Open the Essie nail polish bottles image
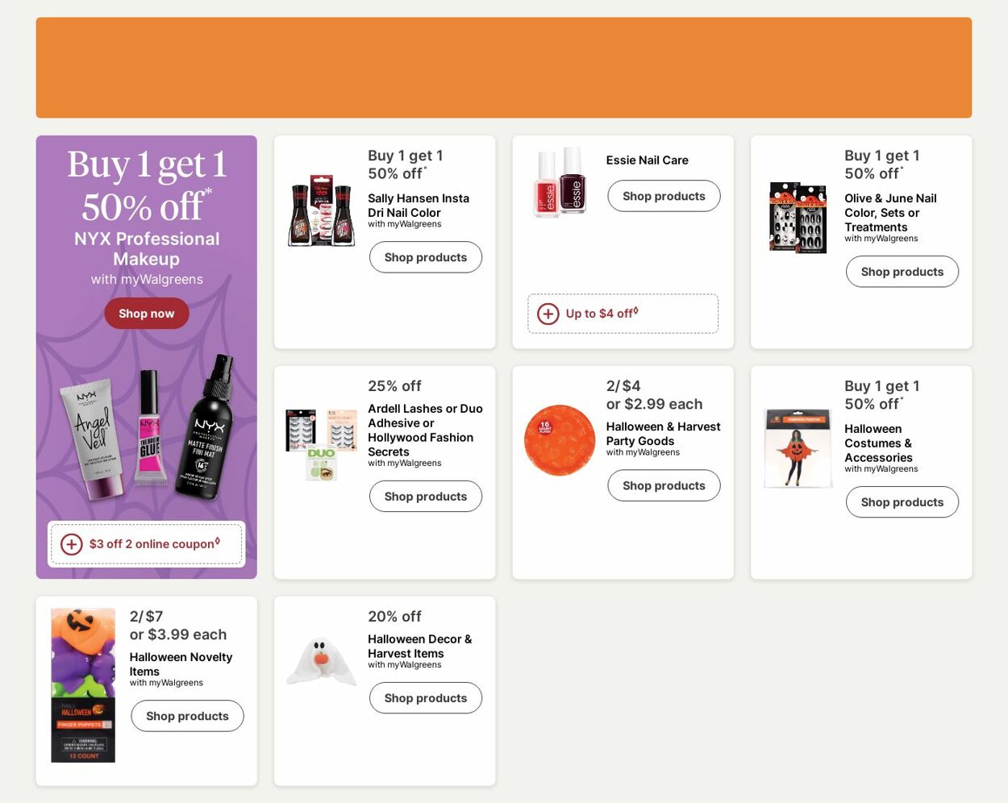Image resolution: width=1008 pixels, height=803 pixels. pos(560,182)
